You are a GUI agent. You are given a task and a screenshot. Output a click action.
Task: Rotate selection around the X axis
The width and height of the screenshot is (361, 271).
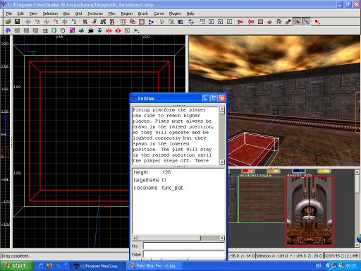(x=37, y=22)
